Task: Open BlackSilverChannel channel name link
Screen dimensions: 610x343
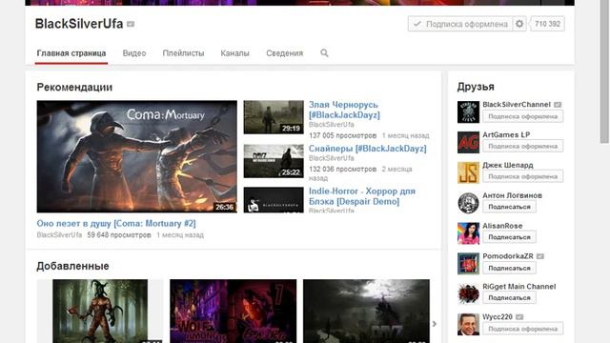Action: 517,105
